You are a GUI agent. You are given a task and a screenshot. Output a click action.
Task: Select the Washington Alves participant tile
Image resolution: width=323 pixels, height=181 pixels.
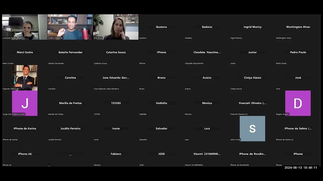pyautogui.click(x=298, y=27)
